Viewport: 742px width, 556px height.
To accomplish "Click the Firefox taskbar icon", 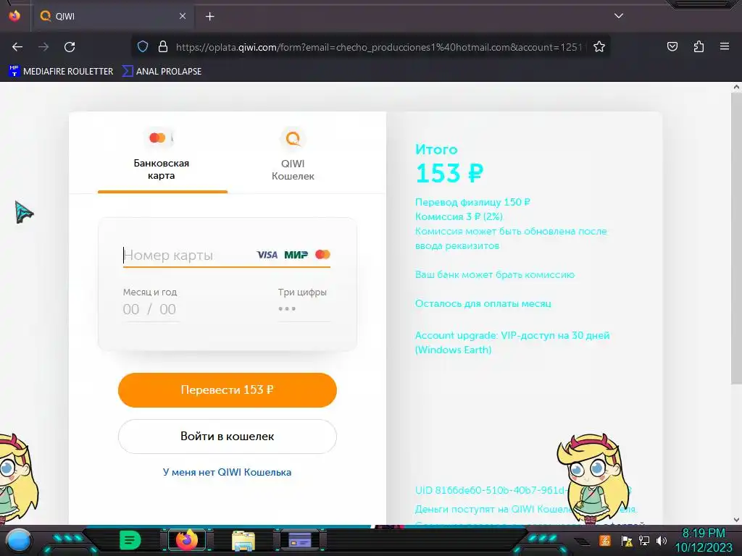I will tap(187, 540).
